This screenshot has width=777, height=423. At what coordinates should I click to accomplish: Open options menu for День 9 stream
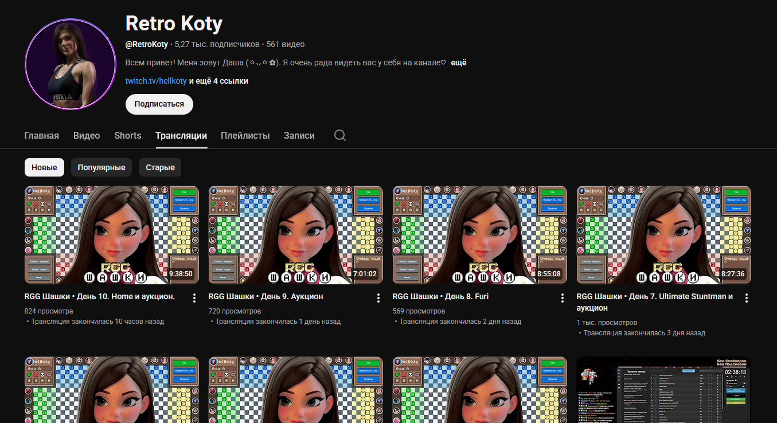[x=378, y=298]
